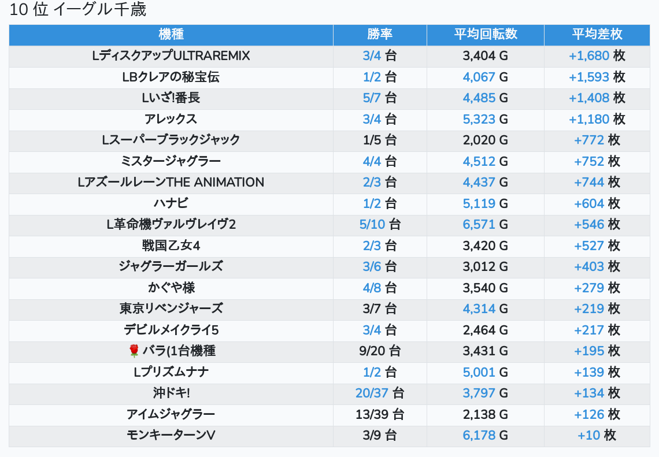Sort by 機種 column header
The image size is (659, 457).
(x=171, y=34)
